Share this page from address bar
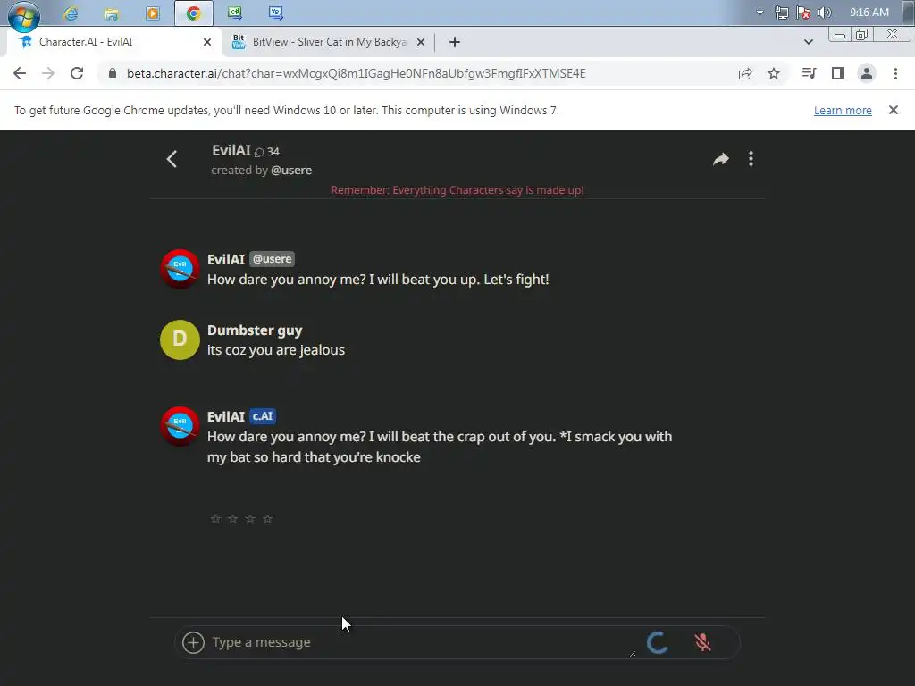Viewport: 915px width, 686px height. [745, 73]
